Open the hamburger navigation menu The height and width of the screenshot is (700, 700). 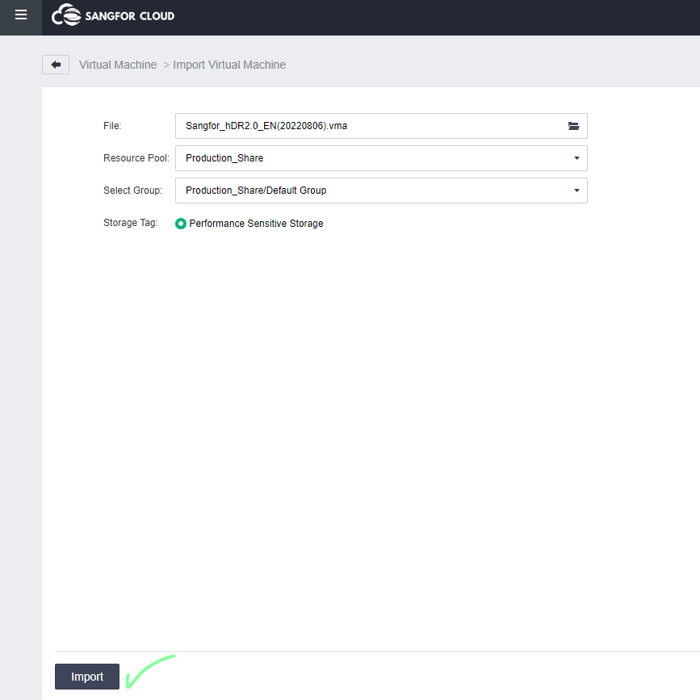[x=20, y=17]
